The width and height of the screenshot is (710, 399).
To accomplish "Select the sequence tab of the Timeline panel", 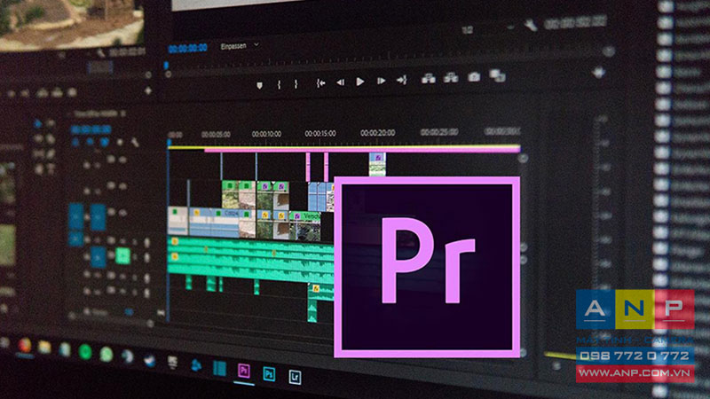I will coord(95,114).
